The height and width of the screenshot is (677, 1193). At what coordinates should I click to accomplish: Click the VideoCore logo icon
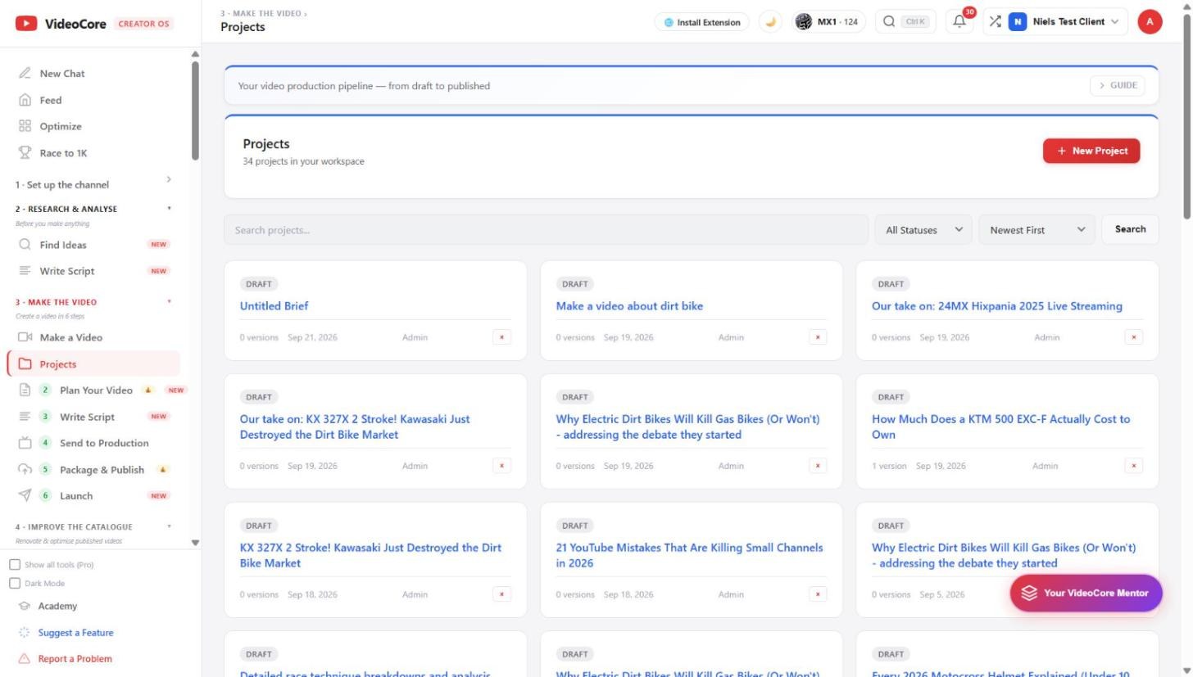click(x=26, y=24)
